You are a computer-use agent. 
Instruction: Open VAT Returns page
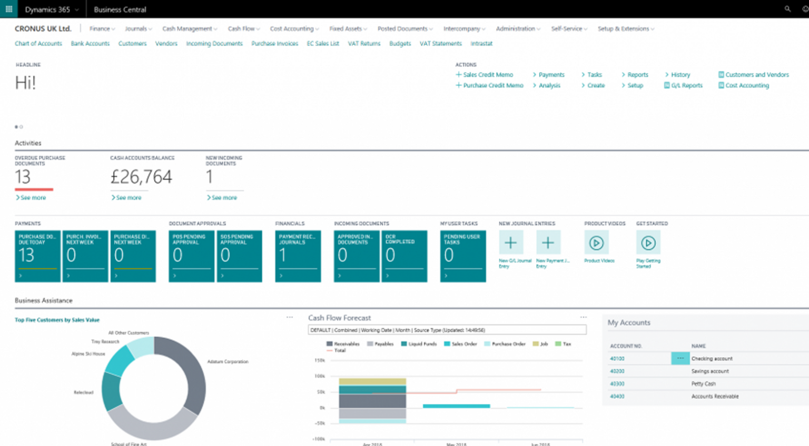(x=364, y=44)
